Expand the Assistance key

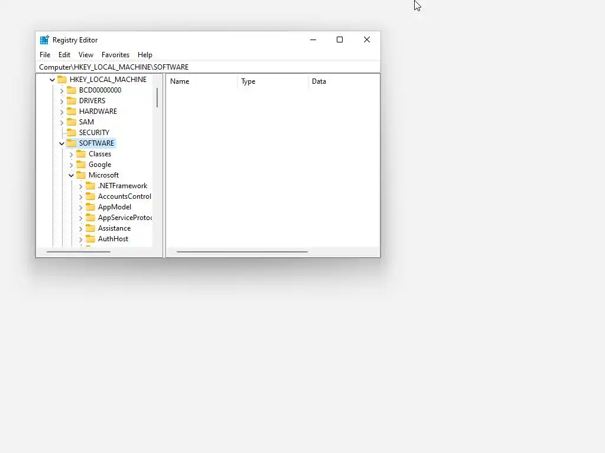point(80,229)
